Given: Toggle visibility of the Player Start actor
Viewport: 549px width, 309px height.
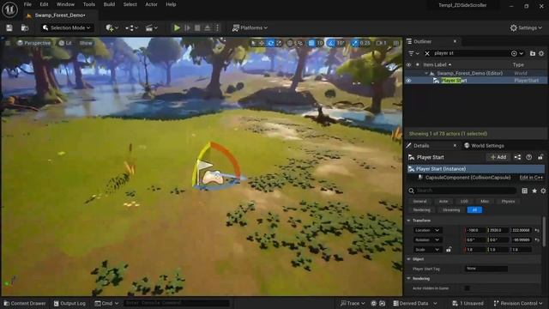Looking at the screenshot, I should point(408,81).
